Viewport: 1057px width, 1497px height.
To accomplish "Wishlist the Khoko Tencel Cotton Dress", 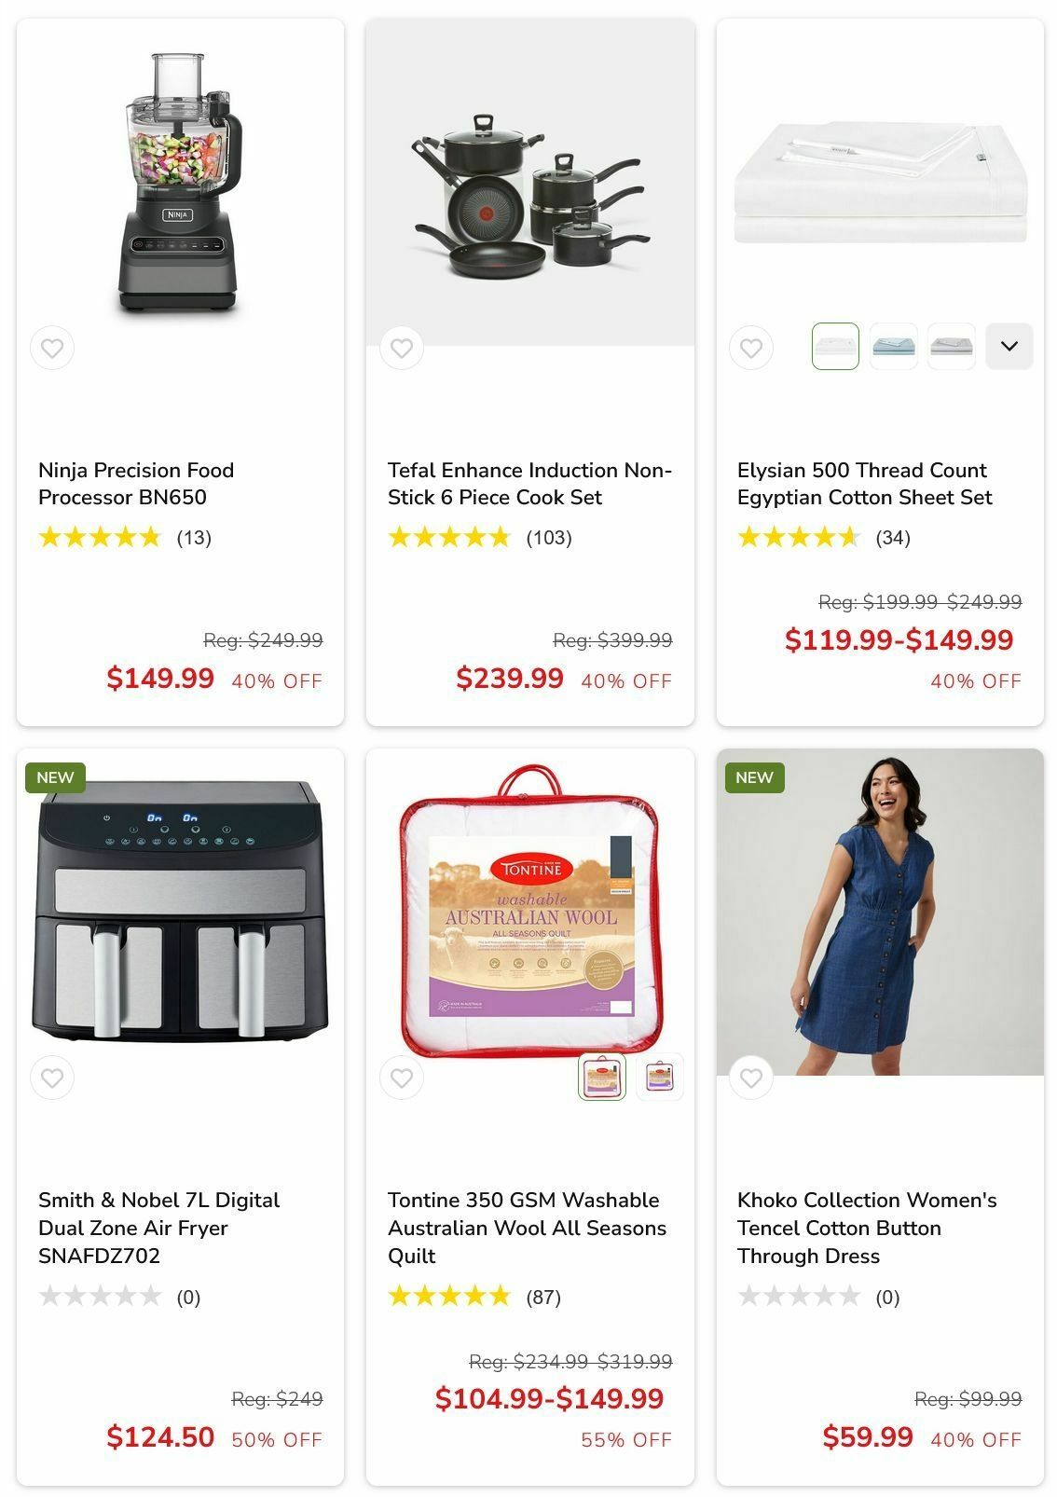I will tap(751, 1078).
